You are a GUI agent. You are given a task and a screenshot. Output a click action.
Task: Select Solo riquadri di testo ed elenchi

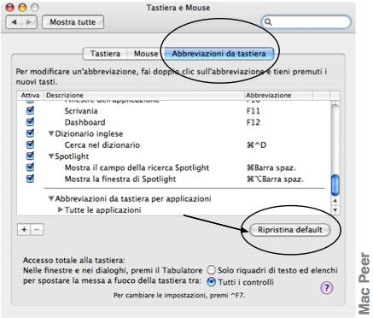(212, 269)
